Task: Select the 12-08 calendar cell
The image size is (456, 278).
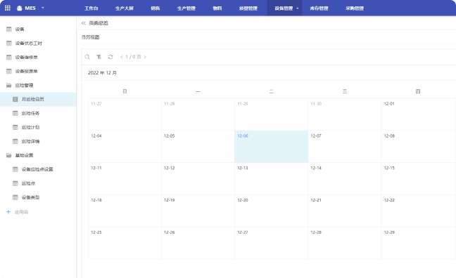Action: pos(418,146)
